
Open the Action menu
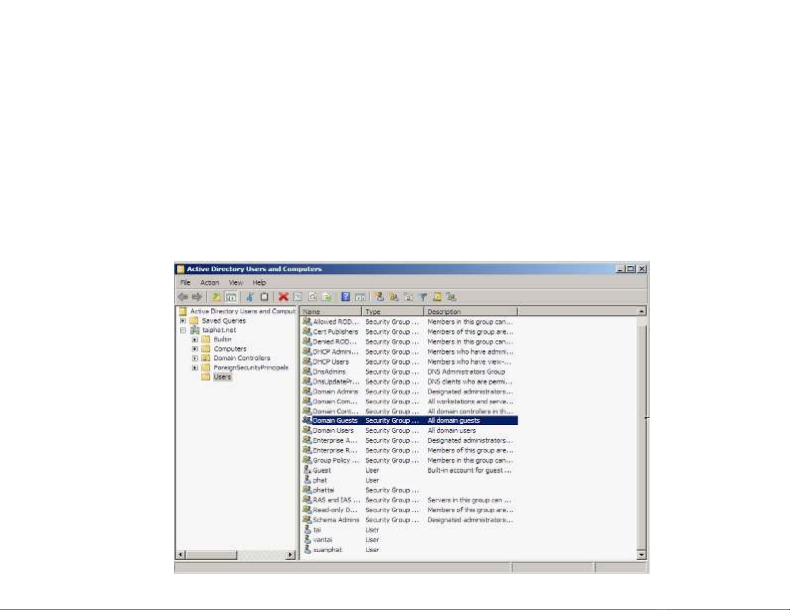[x=210, y=282]
